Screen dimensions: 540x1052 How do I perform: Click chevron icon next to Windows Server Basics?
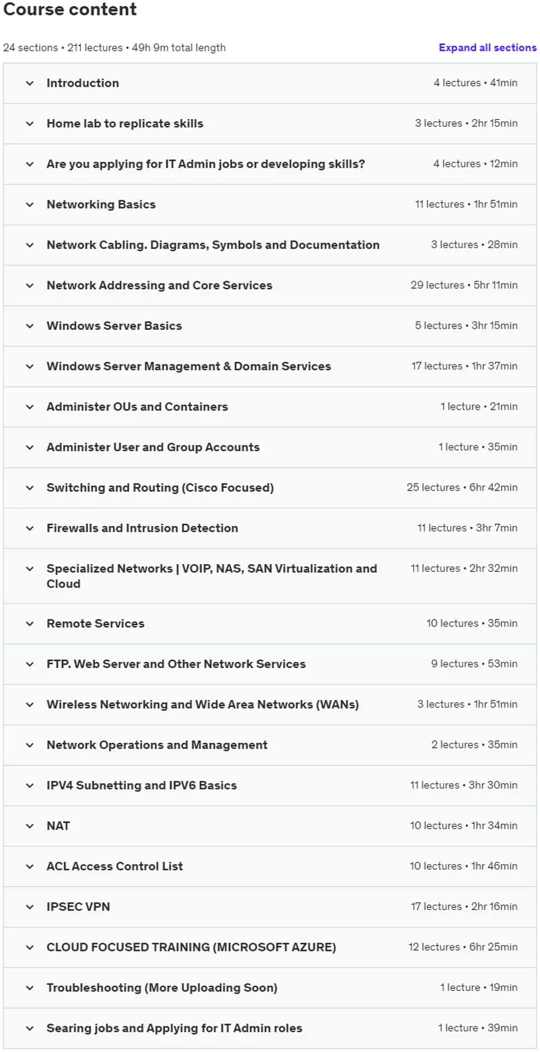click(30, 326)
